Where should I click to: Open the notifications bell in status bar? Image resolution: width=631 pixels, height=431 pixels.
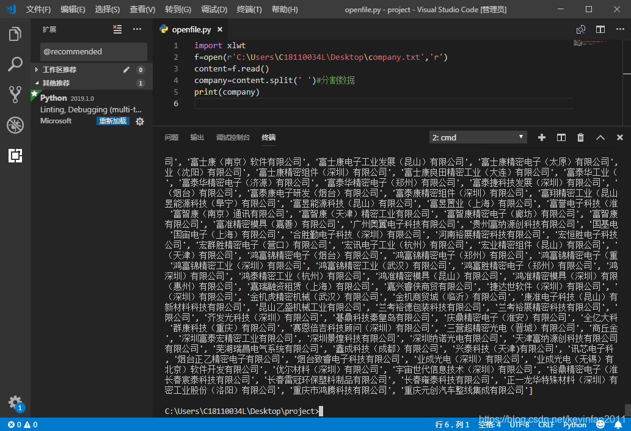618,424
